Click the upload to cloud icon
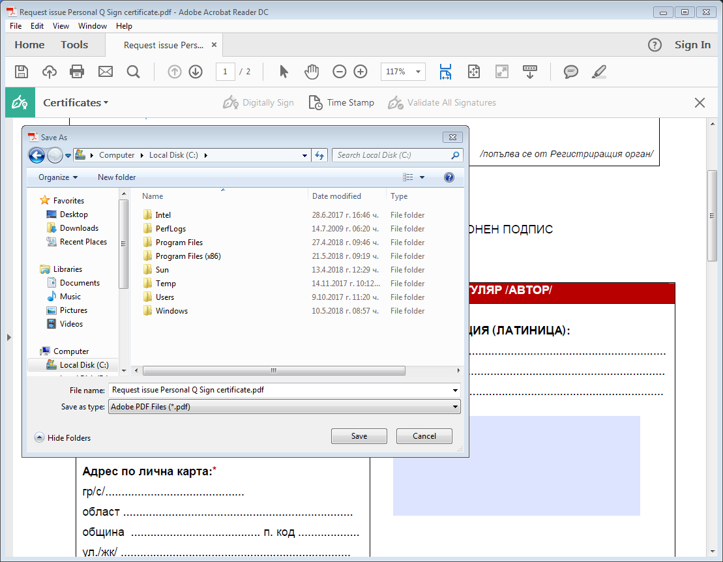The width and height of the screenshot is (723, 562). pos(50,72)
